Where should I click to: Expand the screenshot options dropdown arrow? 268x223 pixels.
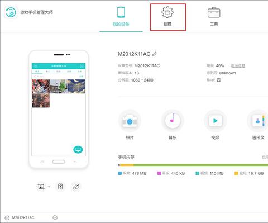(49, 187)
